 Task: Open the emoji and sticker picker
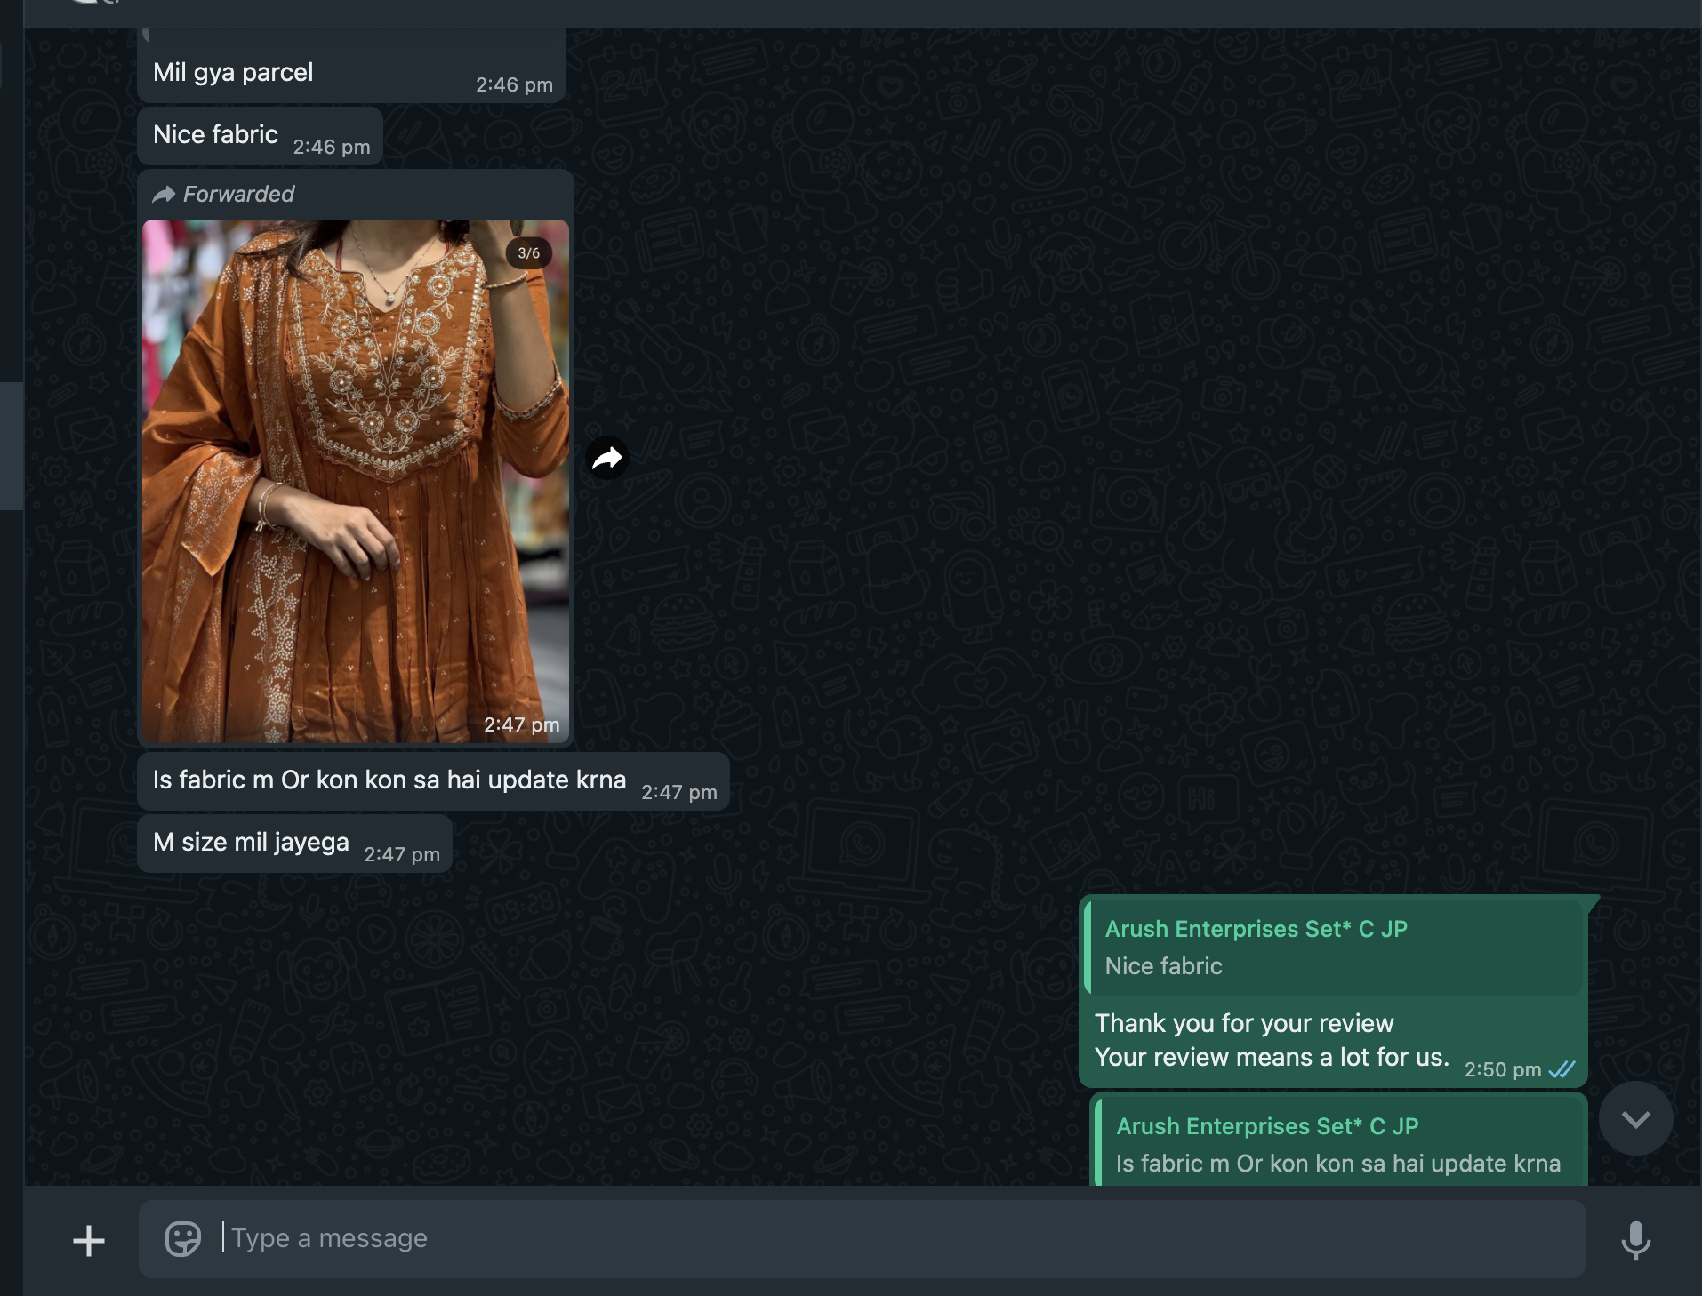[x=183, y=1238]
